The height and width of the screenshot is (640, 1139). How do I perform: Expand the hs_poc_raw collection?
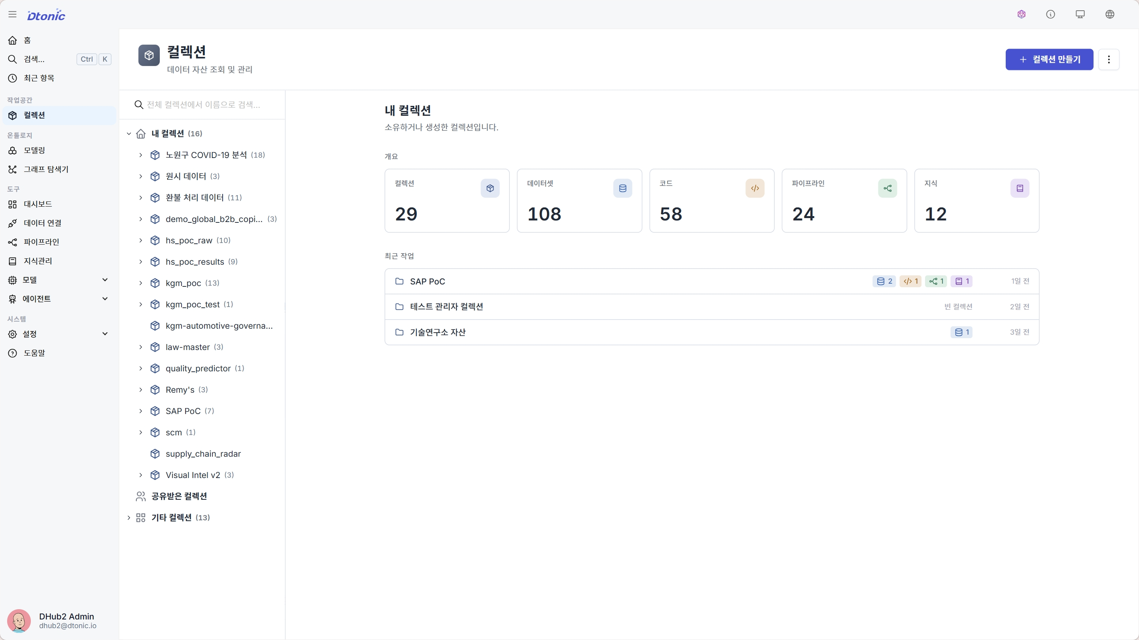pos(141,240)
